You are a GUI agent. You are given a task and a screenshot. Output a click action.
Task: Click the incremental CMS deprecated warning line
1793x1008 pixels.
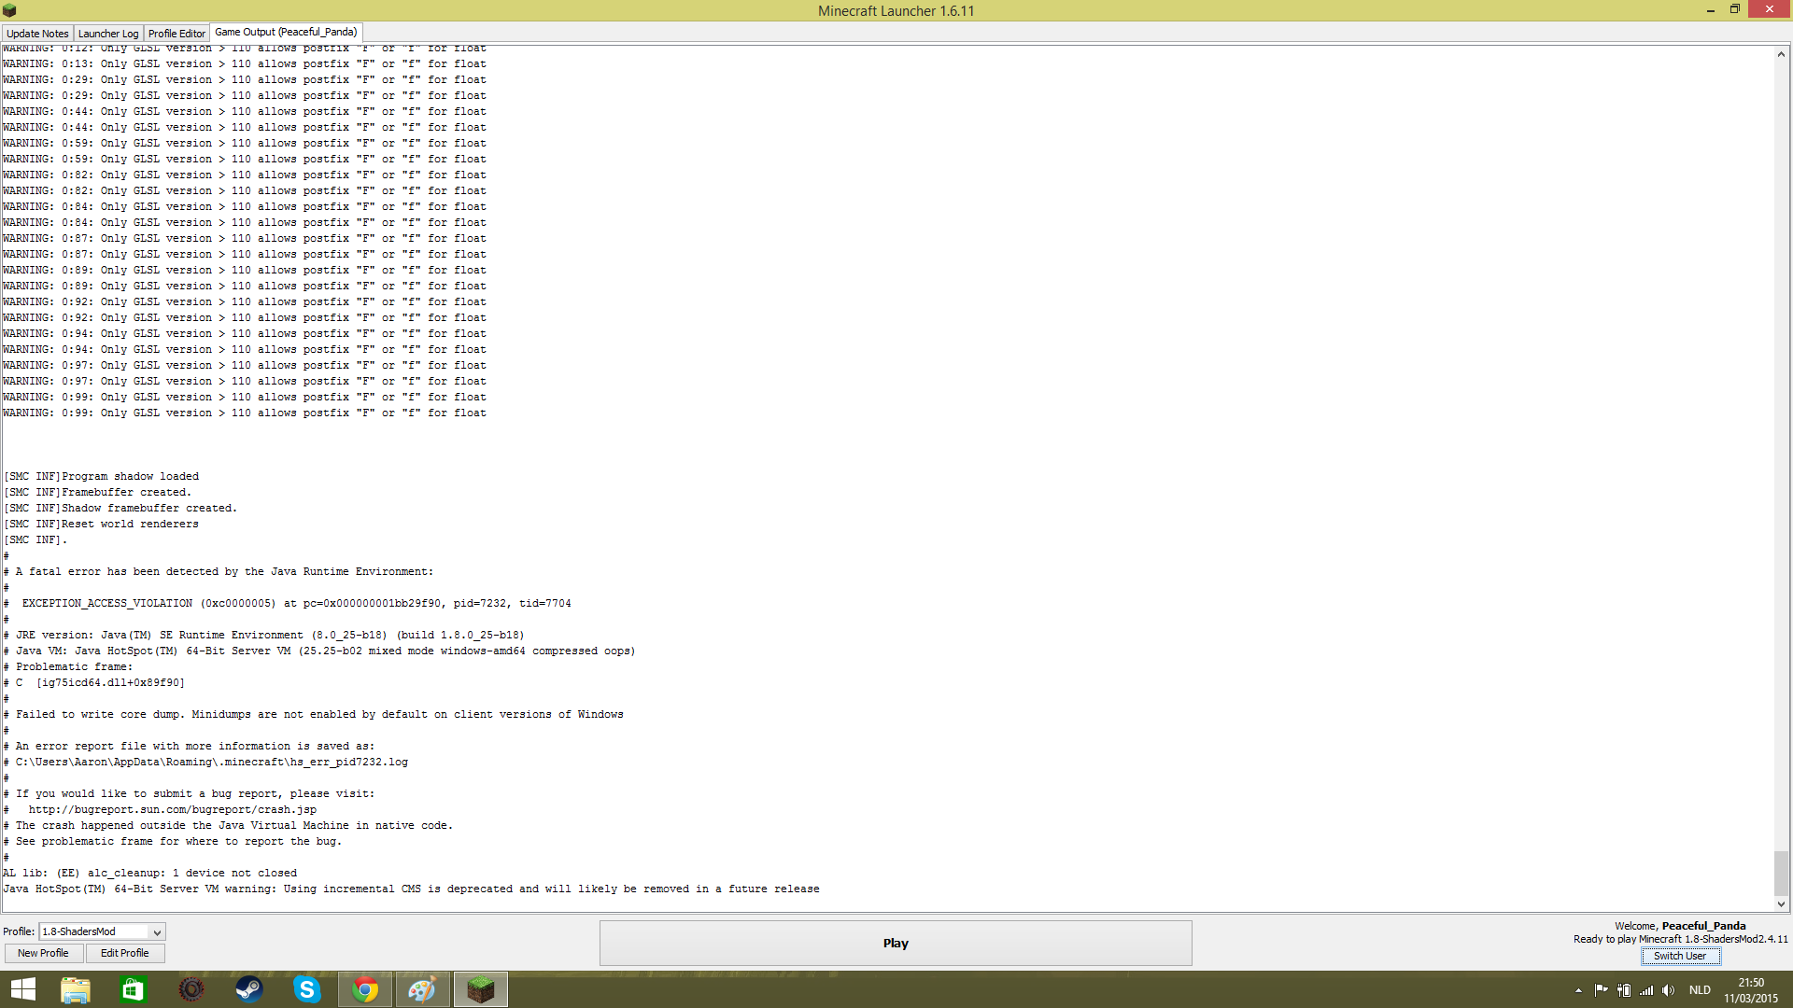click(411, 889)
